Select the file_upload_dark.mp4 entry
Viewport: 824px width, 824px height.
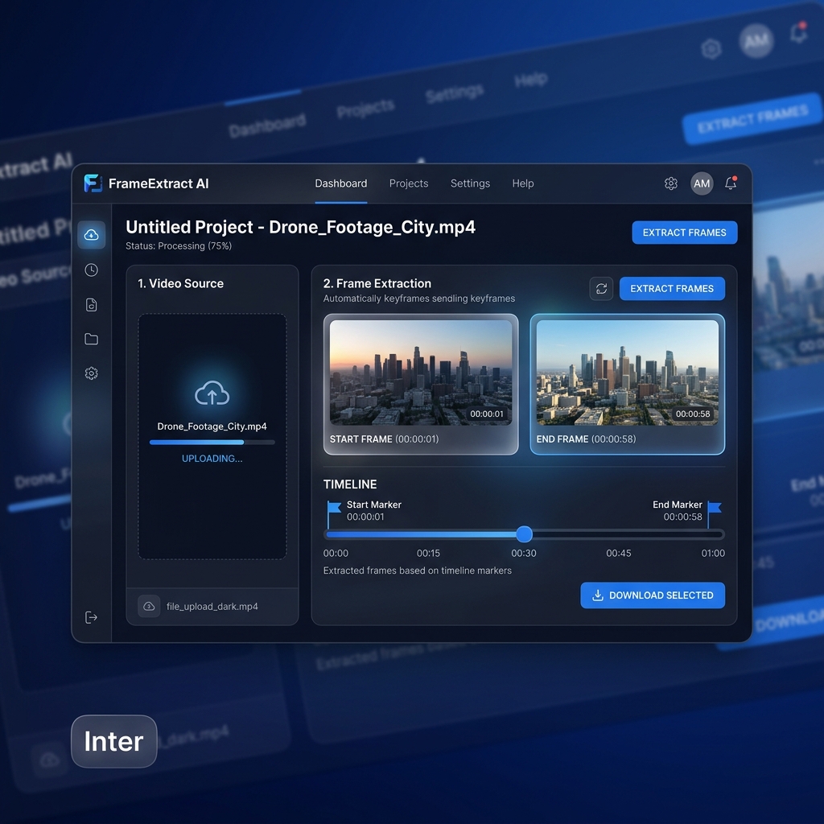tap(212, 607)
